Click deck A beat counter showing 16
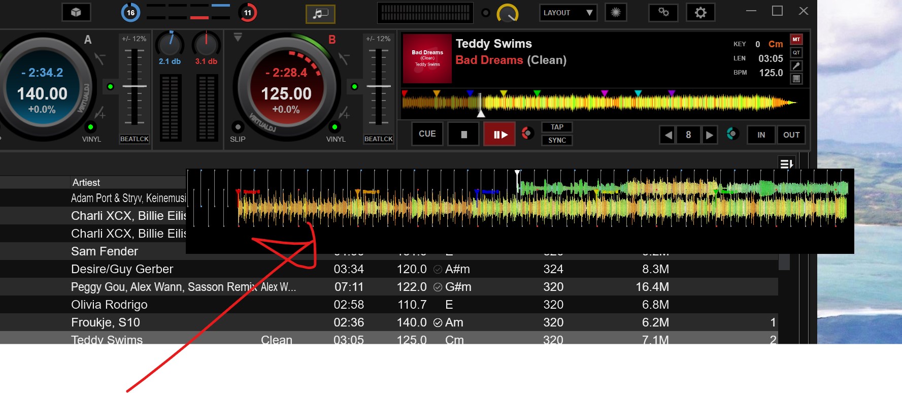The height and width of the screenshot is (393, 902). (x=130, y=13)
